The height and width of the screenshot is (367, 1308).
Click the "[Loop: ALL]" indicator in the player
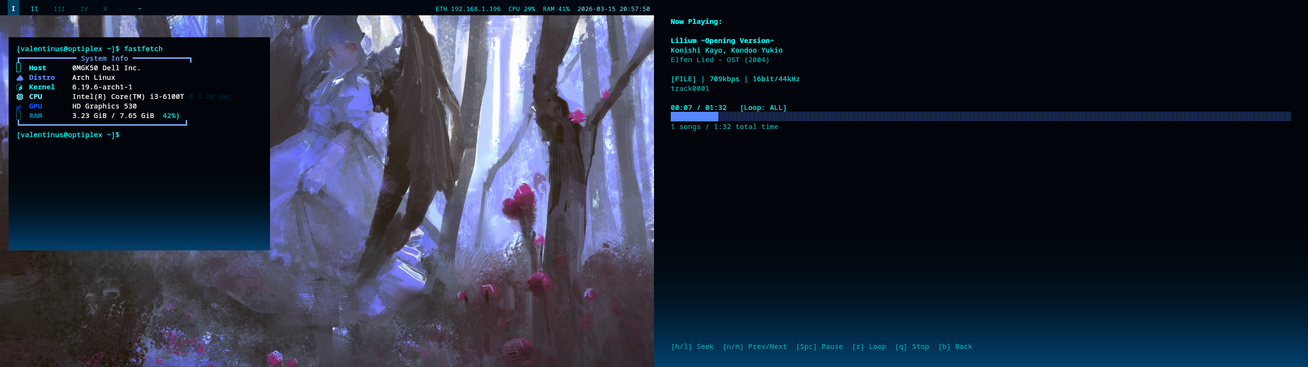(763, 108)
